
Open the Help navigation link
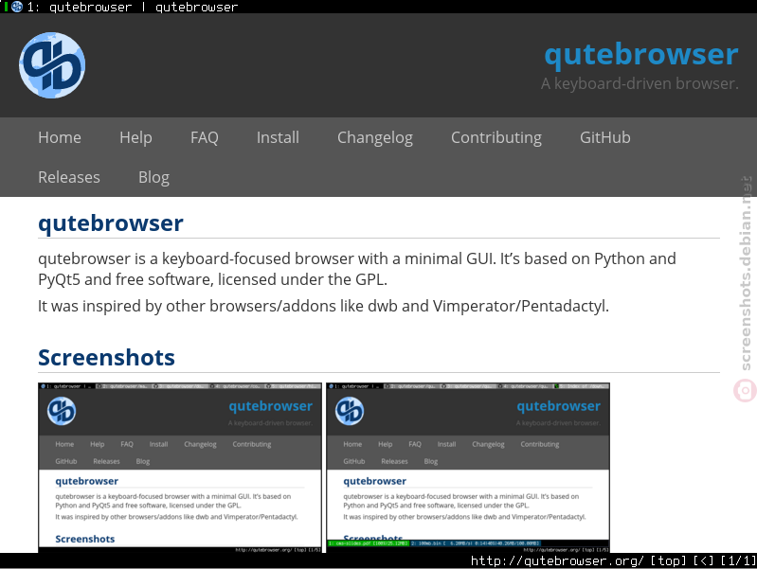click(135, 137)
